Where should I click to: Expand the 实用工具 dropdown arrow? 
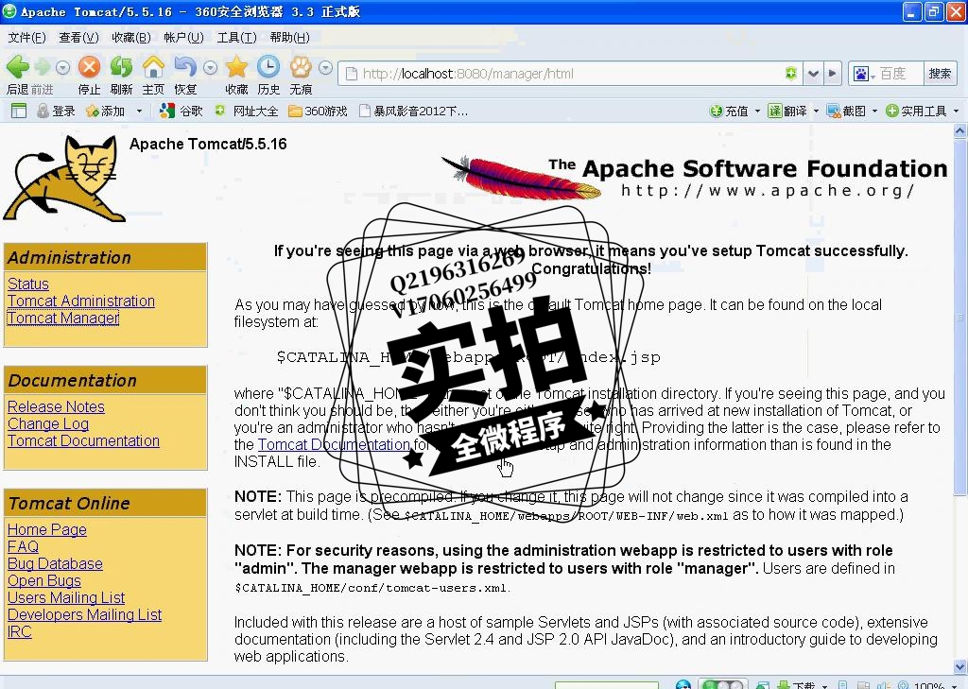957,112
